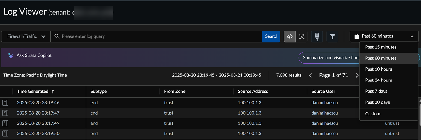Open the saved filters icon
421x140 pixels.
pos(317,36)
